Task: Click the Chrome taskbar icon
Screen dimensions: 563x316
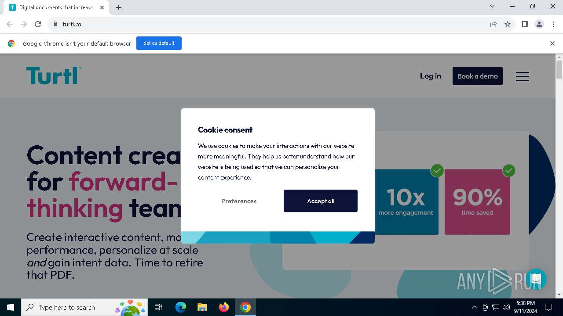Action: coord(245,307)
